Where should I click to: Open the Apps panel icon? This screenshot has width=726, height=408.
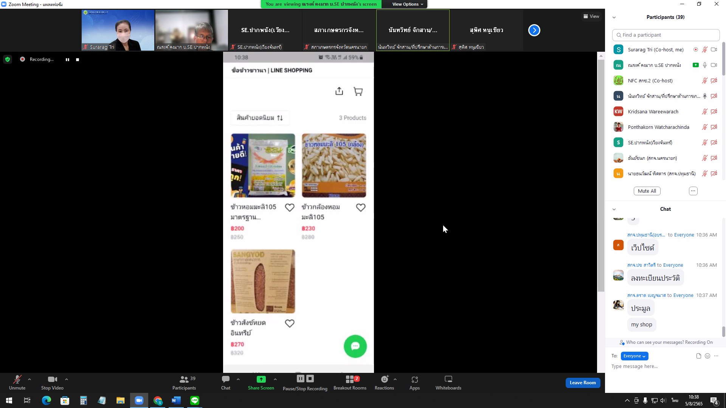pos(414,379)
